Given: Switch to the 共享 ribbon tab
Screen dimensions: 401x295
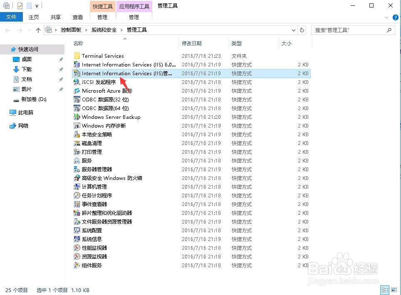Looking at the screenshot, I should 55,17.
